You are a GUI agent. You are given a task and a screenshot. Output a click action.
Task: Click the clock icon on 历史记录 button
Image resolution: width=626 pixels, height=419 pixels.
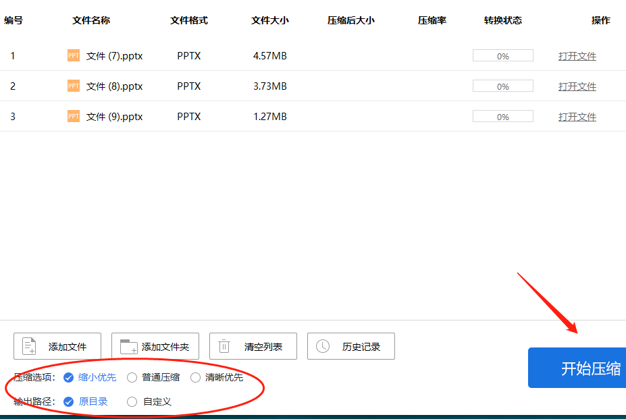pos(323,346)
